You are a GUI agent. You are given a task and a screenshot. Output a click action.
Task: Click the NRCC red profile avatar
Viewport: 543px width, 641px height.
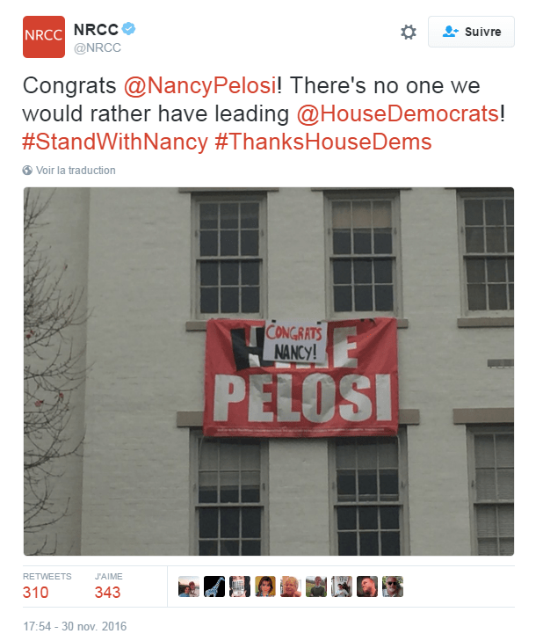(44, 37)
